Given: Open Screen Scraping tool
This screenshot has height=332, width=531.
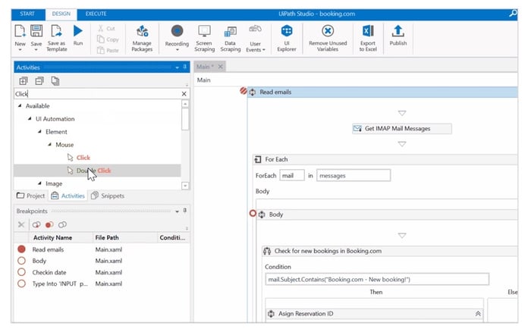Looking at the screenshot, I should 204,38.
